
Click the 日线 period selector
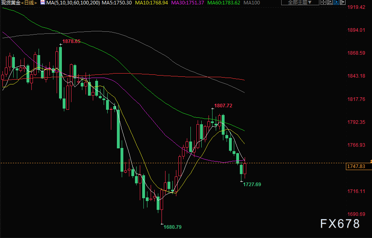pos(29,3)
